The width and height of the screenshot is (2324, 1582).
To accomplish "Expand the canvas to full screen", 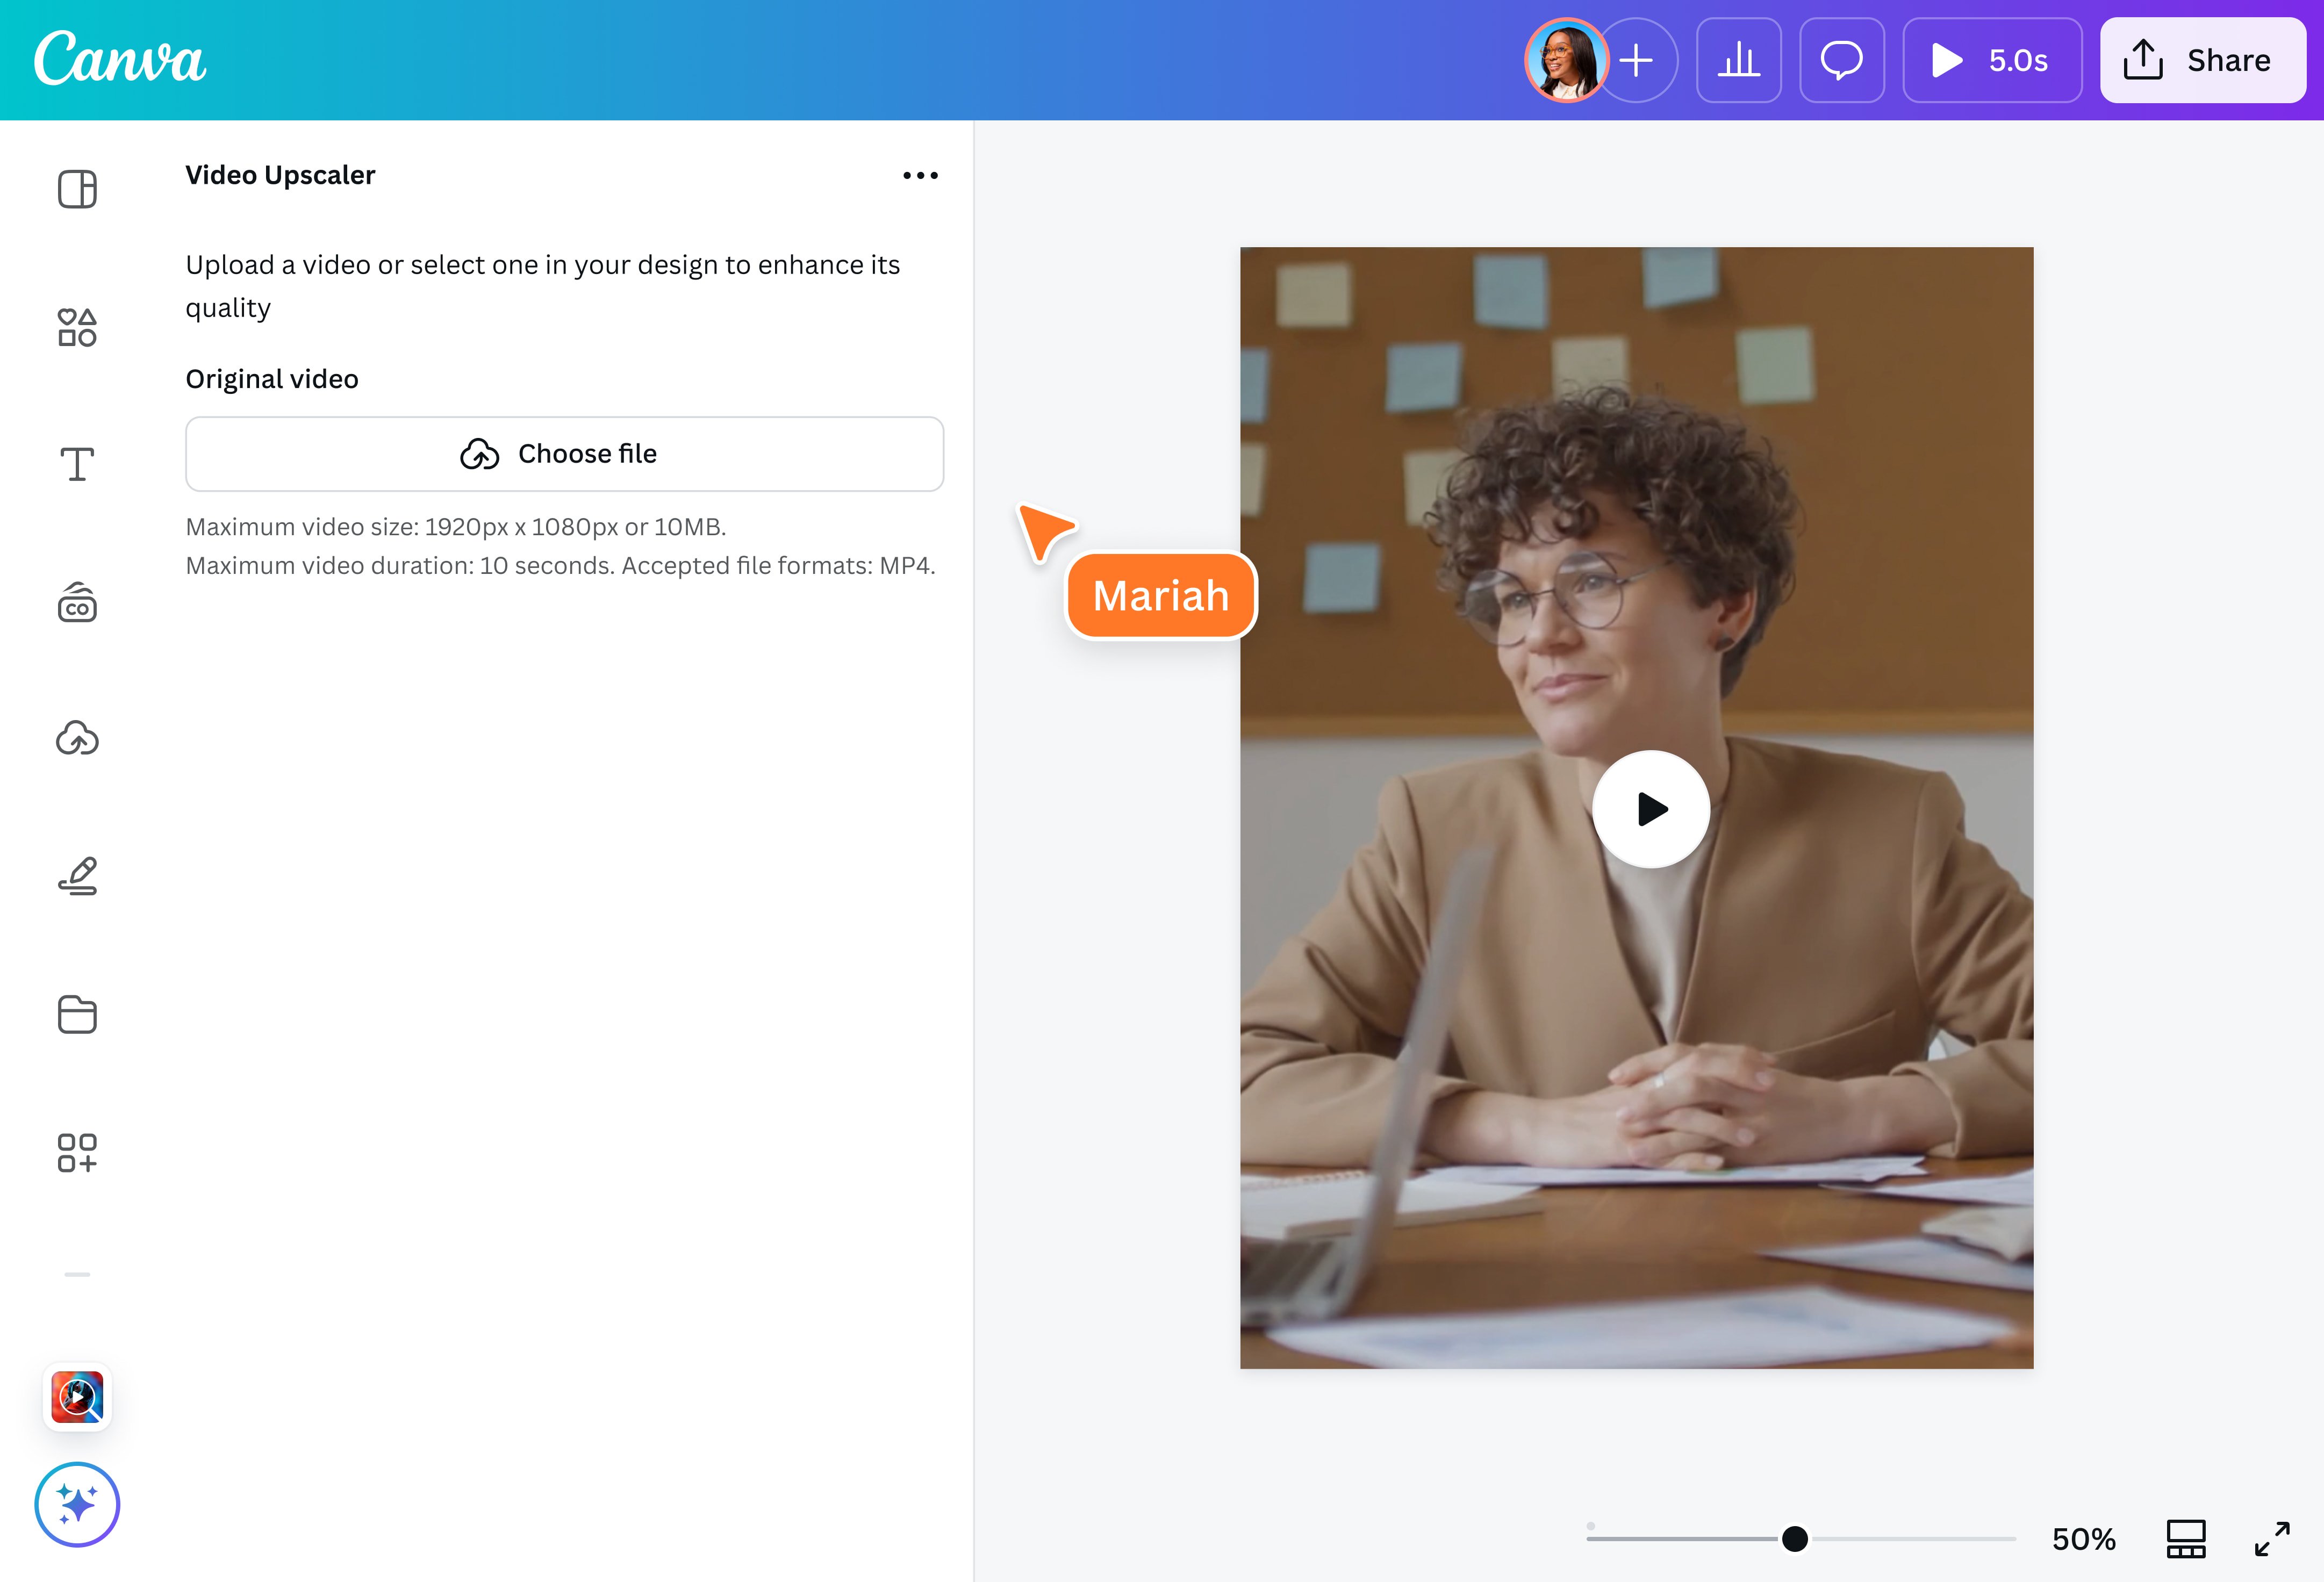I will [x=2273, y=1539].
